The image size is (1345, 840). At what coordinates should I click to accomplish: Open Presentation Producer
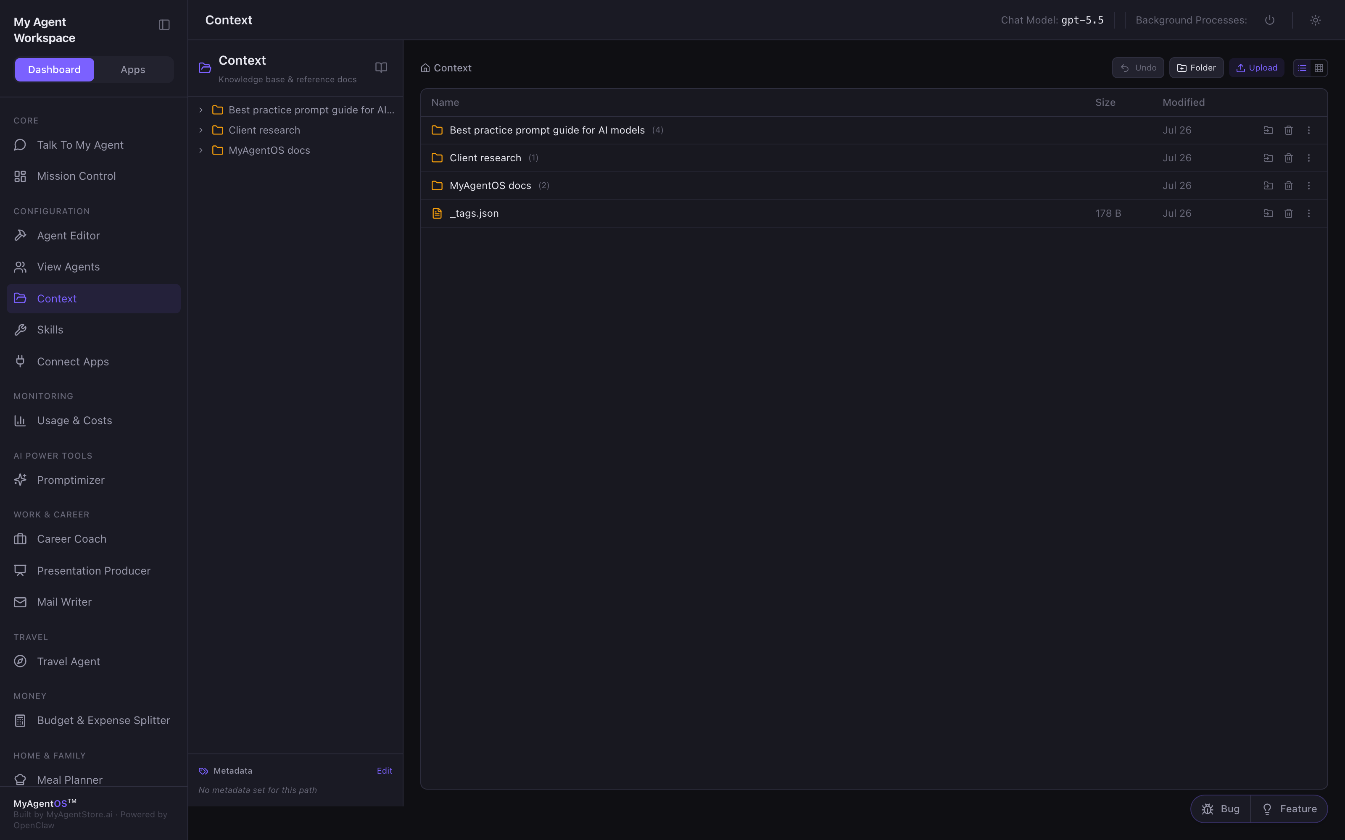(93, 570)
